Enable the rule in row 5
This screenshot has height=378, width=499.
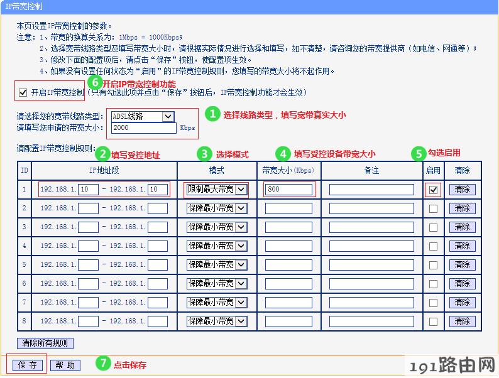click(433, 265)
